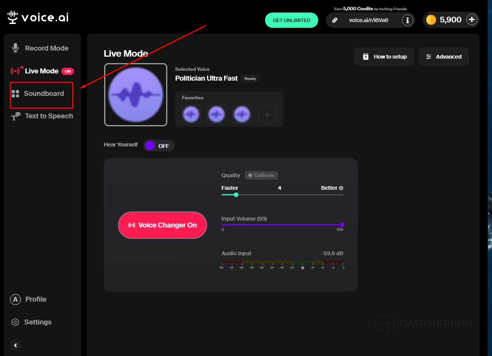Click the Politician Ultra Fast voice name
The height and width of the screenshot is (356, 492).
tap(206, 78)
